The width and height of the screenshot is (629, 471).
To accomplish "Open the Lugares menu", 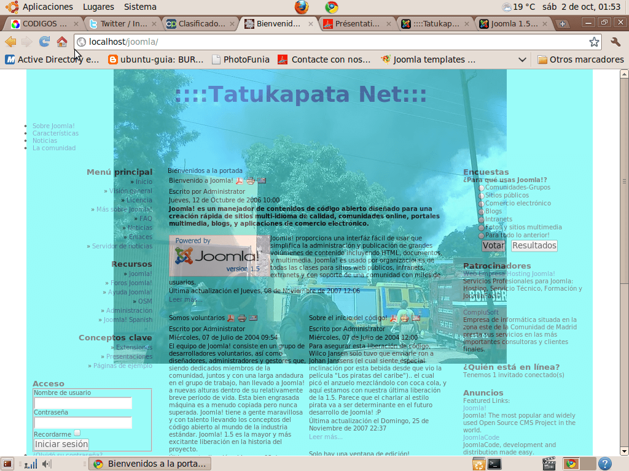I will point(98,7).
